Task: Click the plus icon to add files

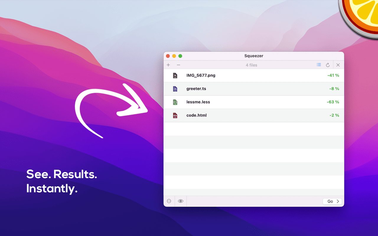Action: click(x=168, y=65)
